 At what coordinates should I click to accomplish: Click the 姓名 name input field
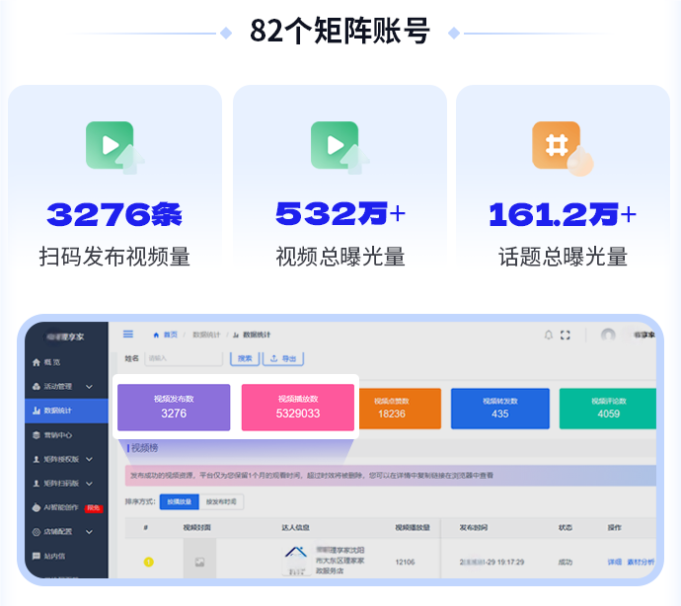[x=183, y=358]
